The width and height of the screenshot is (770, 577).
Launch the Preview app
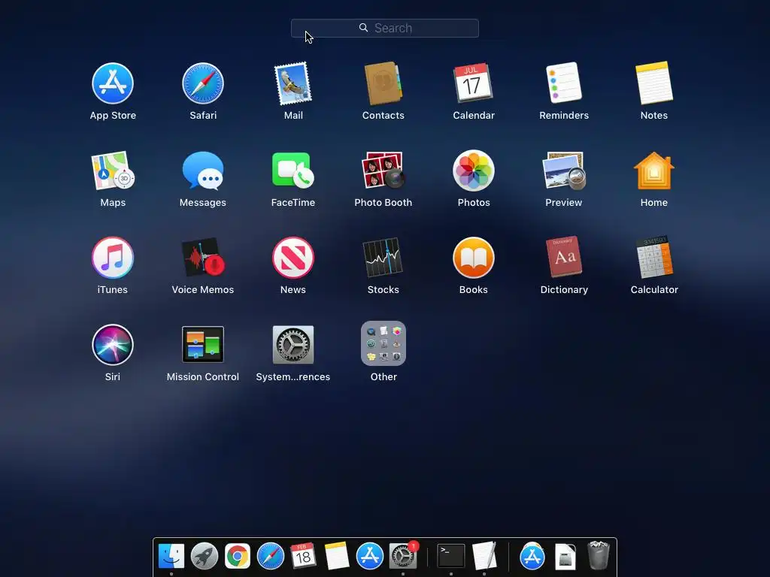564,171
